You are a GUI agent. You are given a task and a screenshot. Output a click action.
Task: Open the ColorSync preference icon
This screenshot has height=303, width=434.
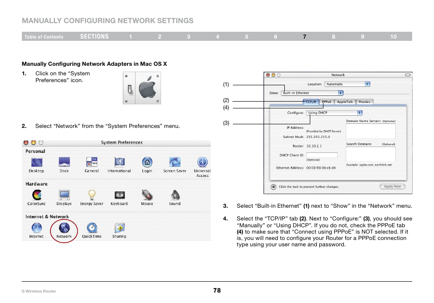[37, 195]
